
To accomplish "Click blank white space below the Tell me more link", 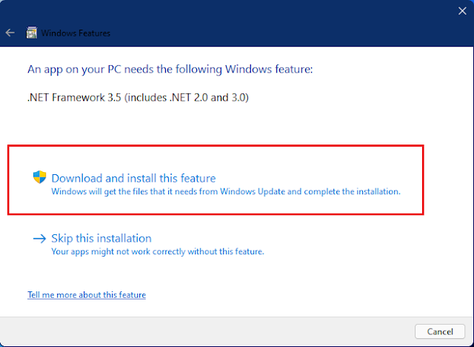I will click(222, 310).
